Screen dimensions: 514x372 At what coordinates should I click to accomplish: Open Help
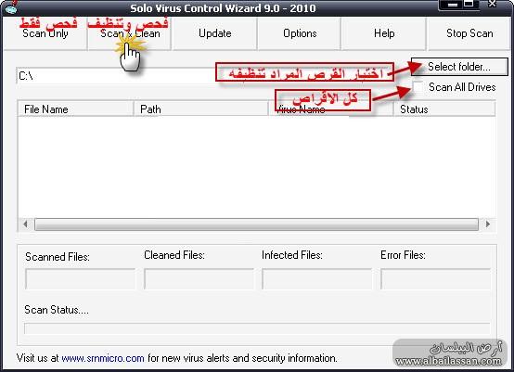[x=383, y=33]
